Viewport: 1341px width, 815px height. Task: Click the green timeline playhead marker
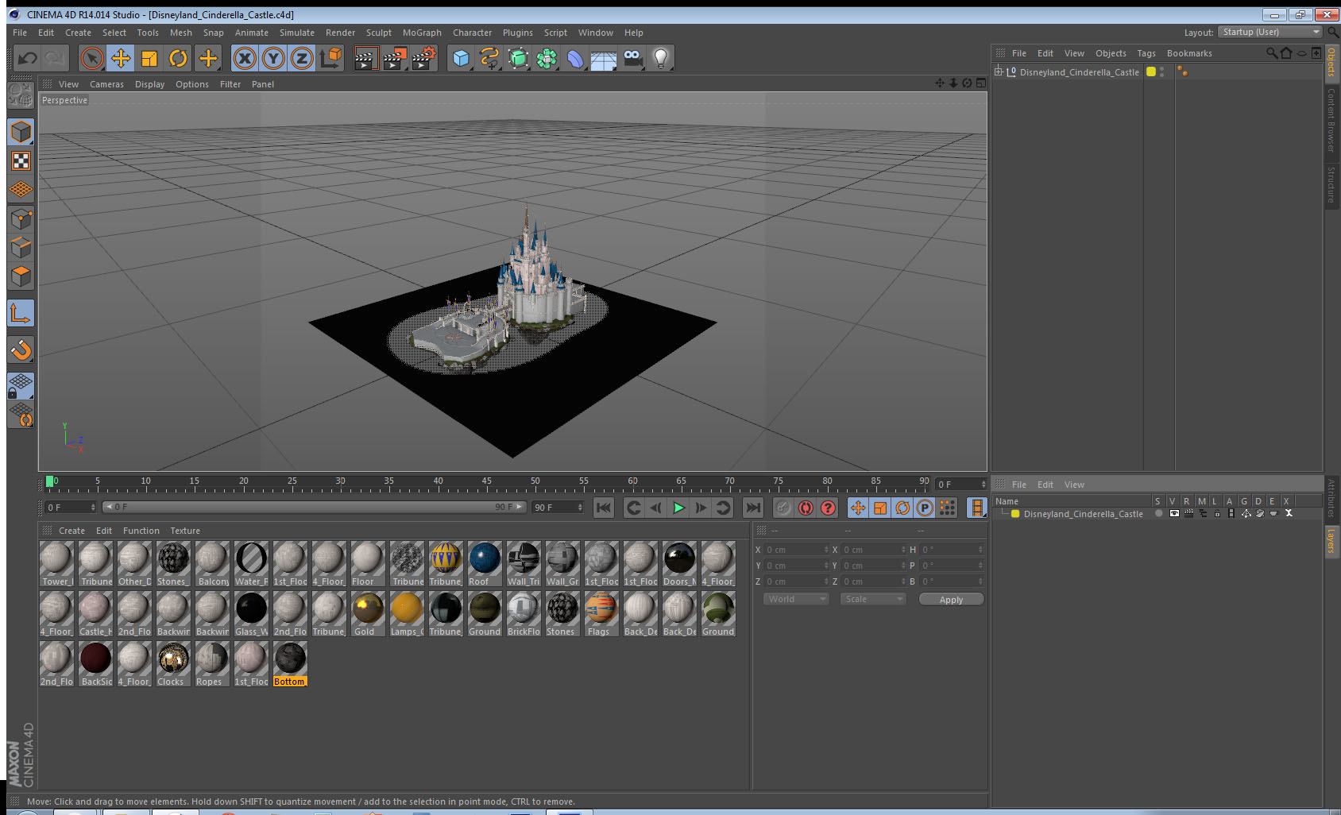coord(50,481)
